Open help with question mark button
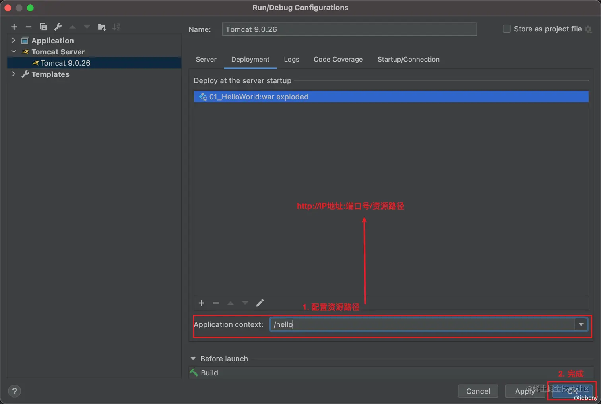 tap(14, 391)
